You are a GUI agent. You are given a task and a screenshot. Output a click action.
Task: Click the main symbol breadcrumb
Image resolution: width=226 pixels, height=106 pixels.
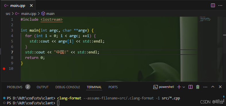pos(50,14)
